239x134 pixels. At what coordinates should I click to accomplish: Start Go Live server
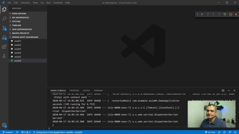210,133
